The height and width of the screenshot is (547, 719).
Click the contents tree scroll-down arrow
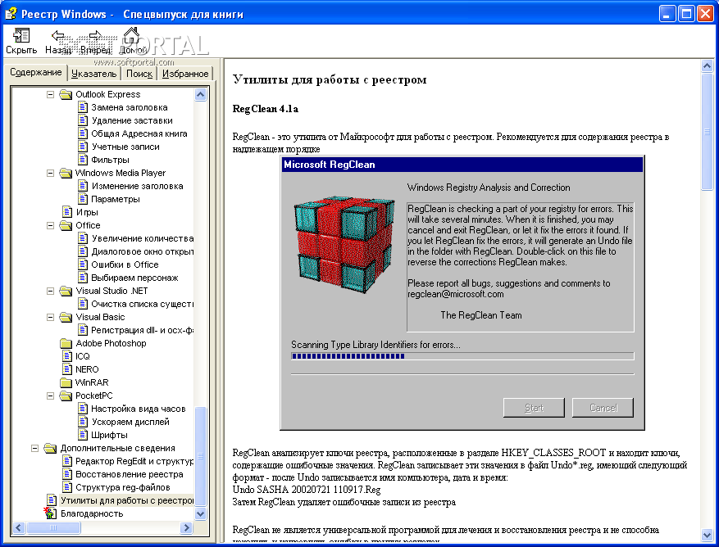click(200, 514)
